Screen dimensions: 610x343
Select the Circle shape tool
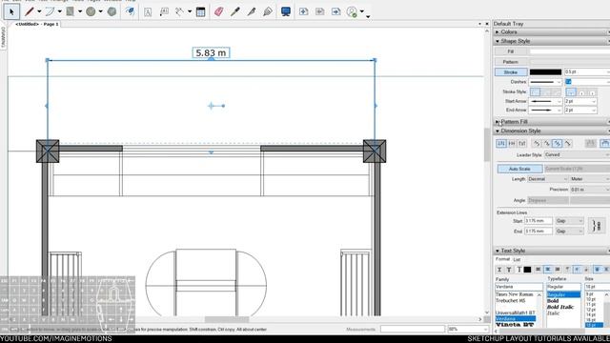pos(91,11)
